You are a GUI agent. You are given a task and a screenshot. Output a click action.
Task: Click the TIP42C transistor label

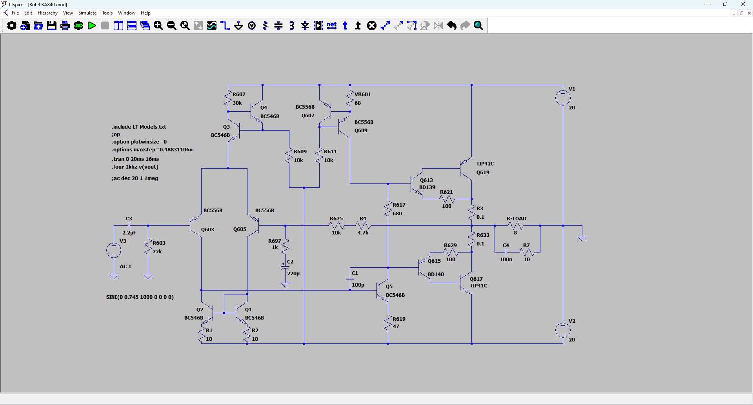point(485,163)
